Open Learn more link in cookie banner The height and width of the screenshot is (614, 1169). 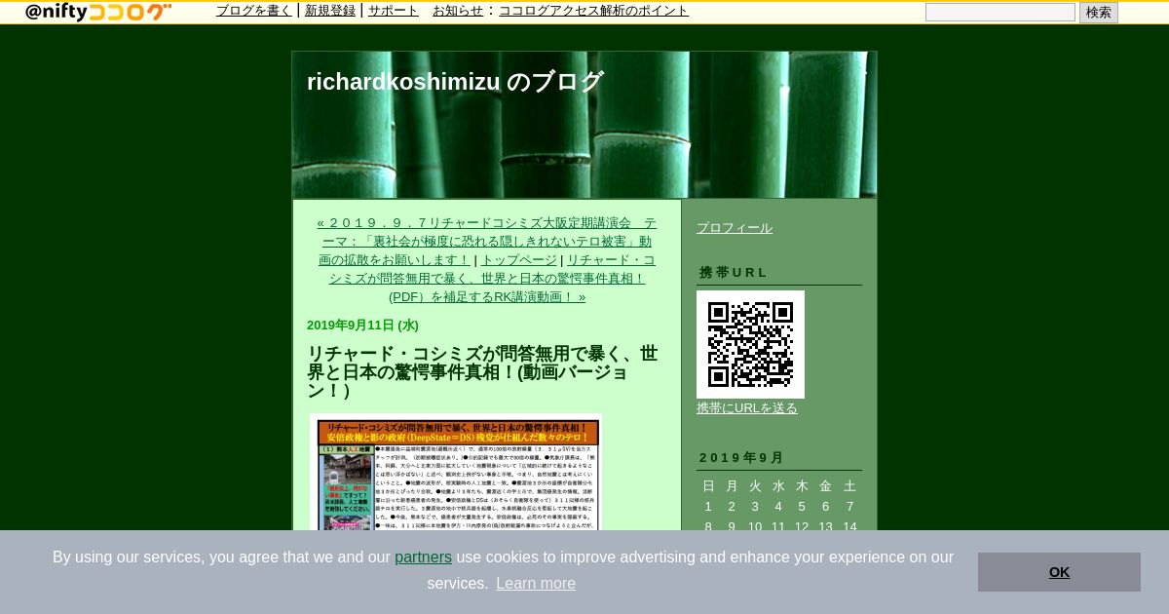[536, 584]
